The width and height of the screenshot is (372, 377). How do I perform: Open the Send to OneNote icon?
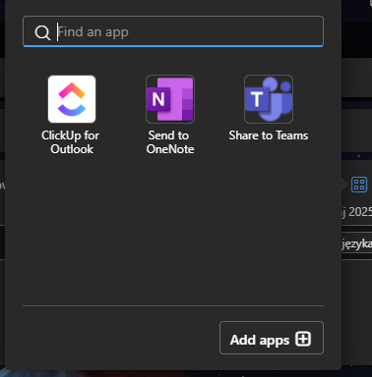pyautogui.click(x=170, y=99)
